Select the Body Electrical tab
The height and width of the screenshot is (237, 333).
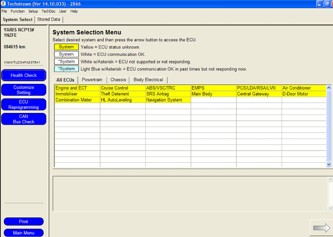coord(148,80)
